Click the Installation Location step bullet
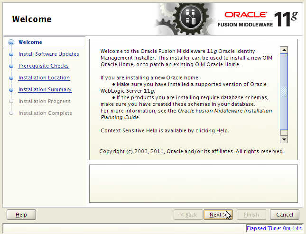 tap(10, 78)
